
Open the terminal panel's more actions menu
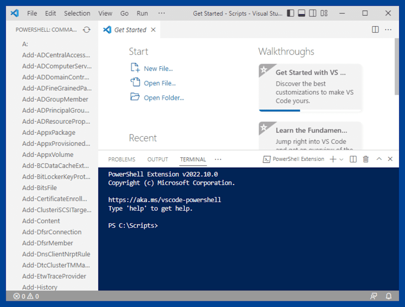pos(218,159)
